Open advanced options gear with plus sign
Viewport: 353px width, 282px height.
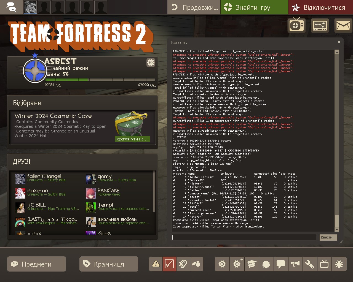click(x=237, y=264)
